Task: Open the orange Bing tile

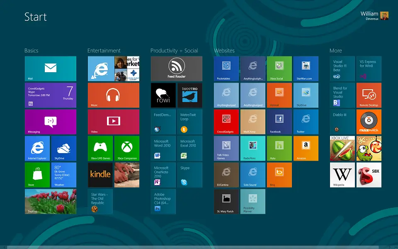Action: (279, 175)
